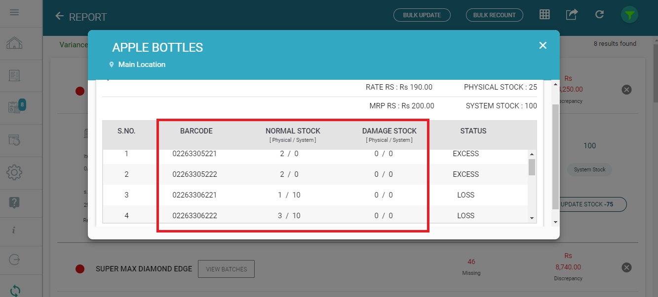Select barcode 02263305221 cell
658x297 pixels.
(x=194, y=154)
